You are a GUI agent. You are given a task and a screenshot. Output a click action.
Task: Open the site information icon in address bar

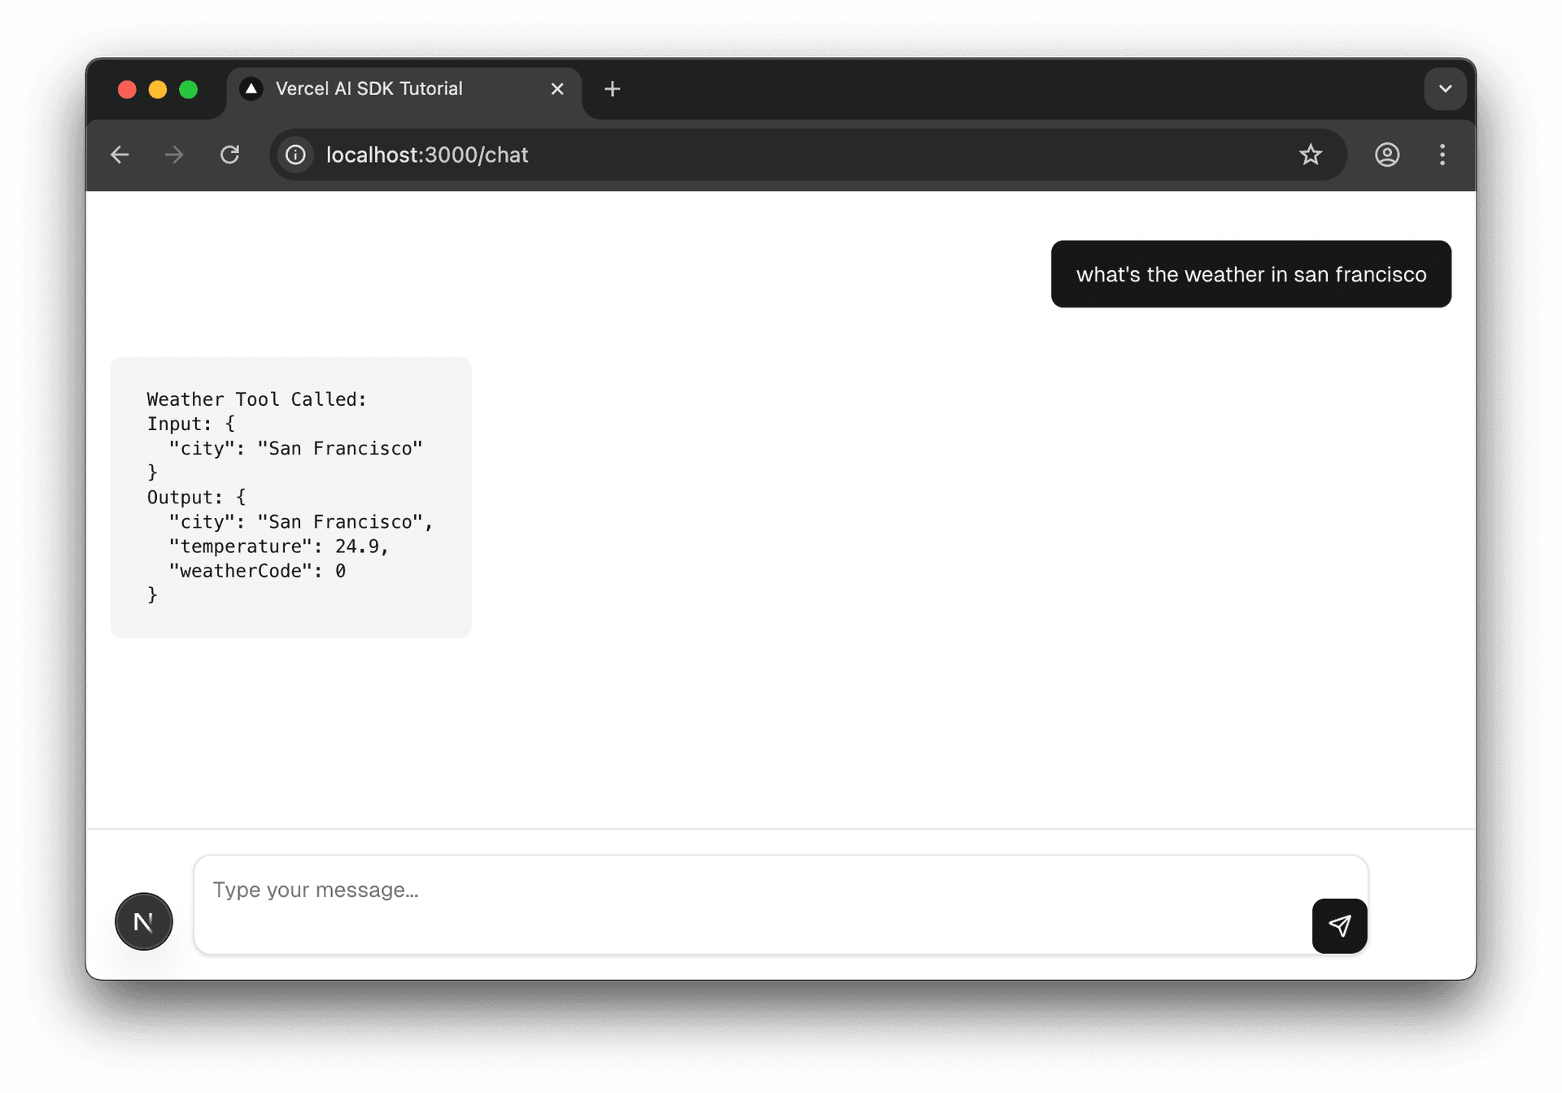pos(295,155)
